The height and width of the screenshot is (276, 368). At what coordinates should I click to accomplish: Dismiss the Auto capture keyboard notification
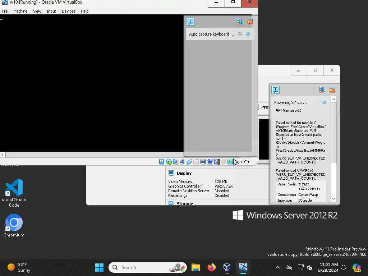[x=248, y=34]
